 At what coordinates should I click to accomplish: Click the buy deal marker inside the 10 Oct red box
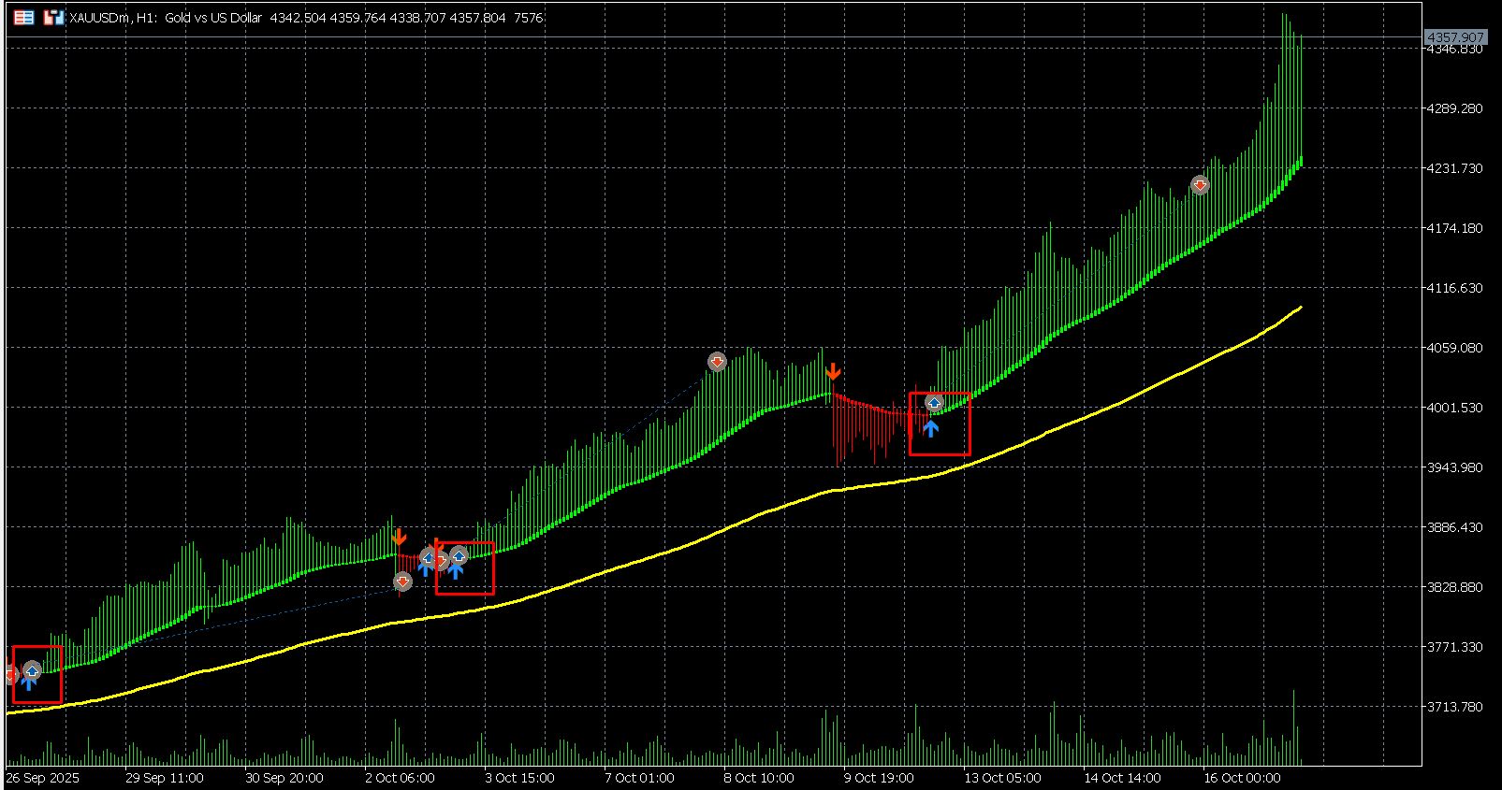[934, 403]
